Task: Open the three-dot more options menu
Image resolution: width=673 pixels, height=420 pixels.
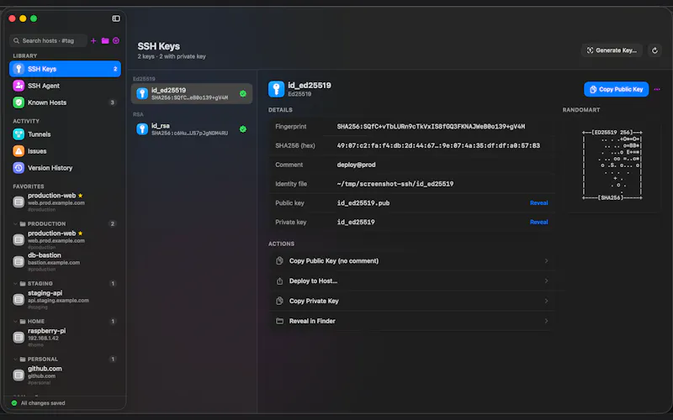Action: tap(657, 90)
